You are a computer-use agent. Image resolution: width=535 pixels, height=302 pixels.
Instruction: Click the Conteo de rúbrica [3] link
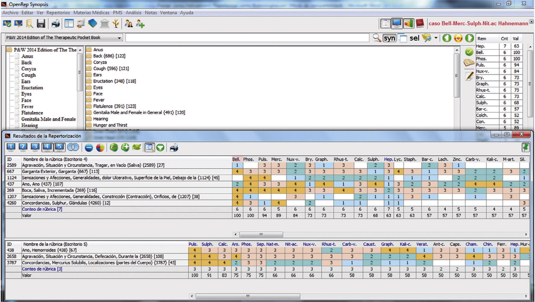(x=42, y=269)
